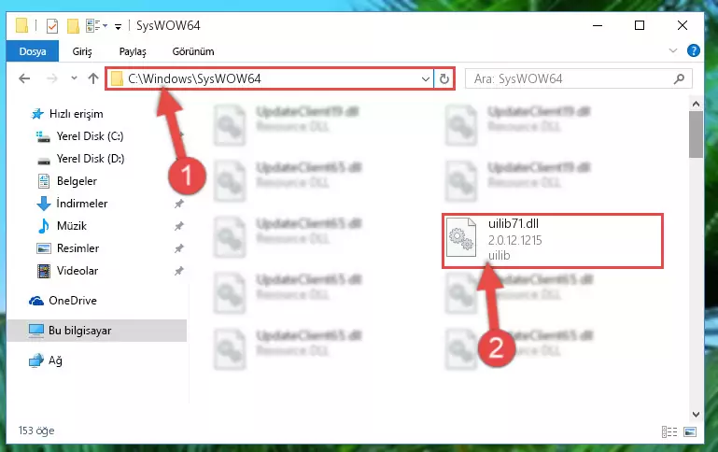This screenshot has height=452, width=718.
Task: Open the Paylaş ribbon tab
Action: click(x=133, y=51)
